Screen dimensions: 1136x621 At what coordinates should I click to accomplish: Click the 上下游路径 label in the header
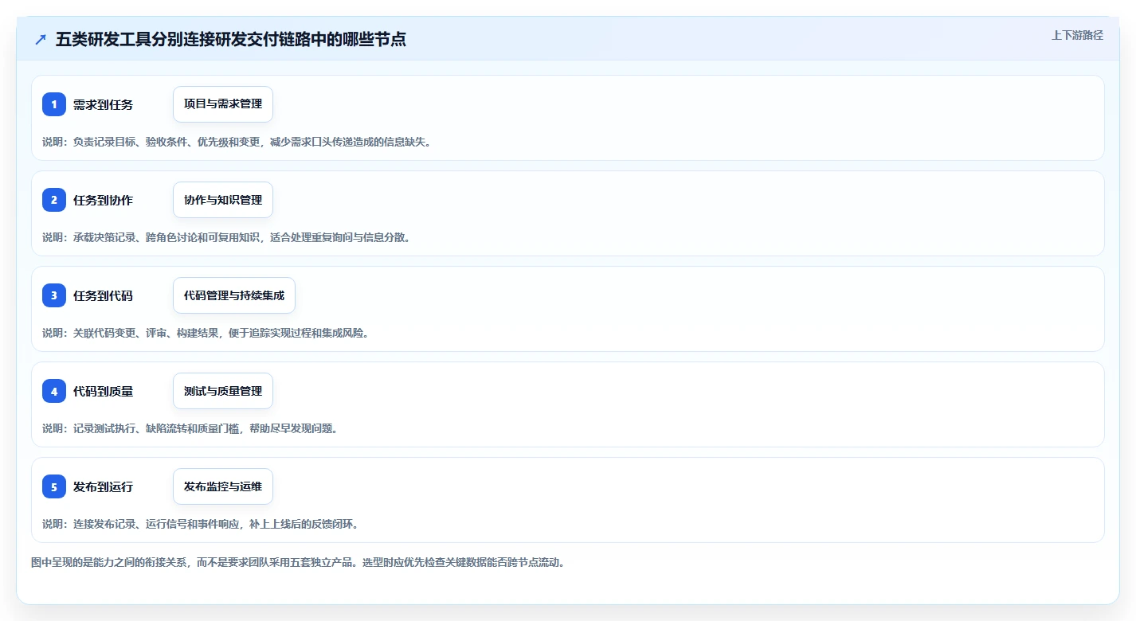tap(1077, 35)
